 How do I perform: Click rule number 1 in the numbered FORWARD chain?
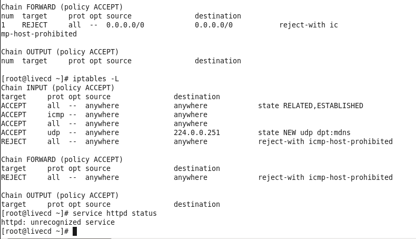[x=3, y=25]
